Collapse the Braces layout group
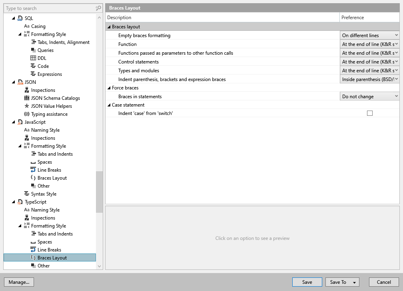This screenshot has width=403, height=291. point(109,27)
